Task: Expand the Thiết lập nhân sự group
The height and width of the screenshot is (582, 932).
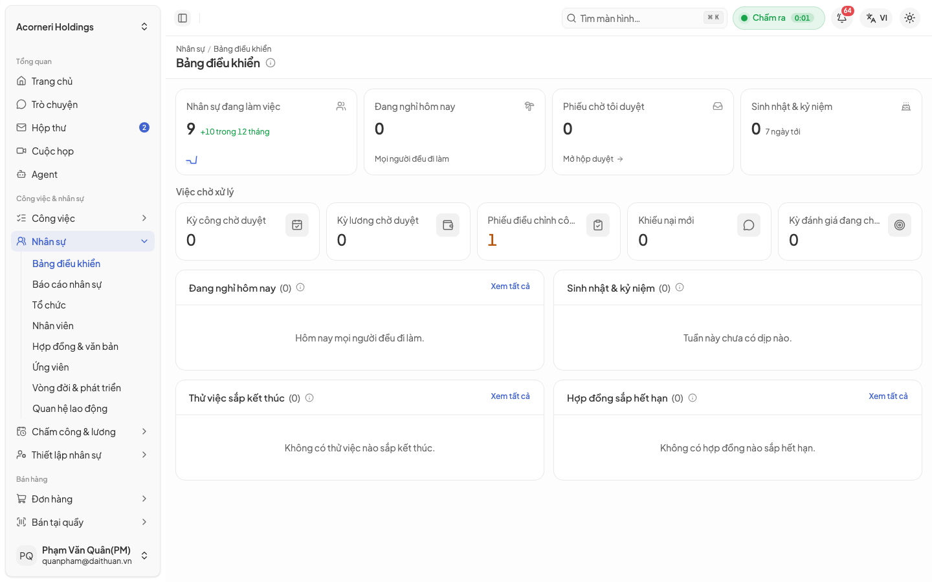Action: coord(83,455)
